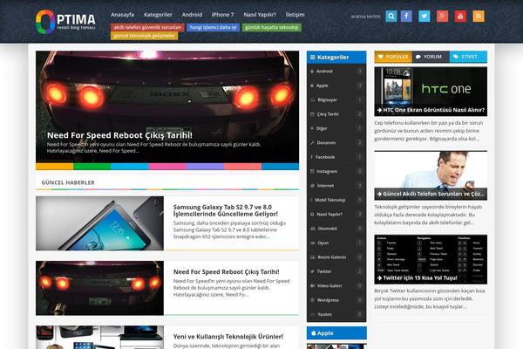Switch to the Etiket tab
The image size is (523, 349).
(468, 57)
